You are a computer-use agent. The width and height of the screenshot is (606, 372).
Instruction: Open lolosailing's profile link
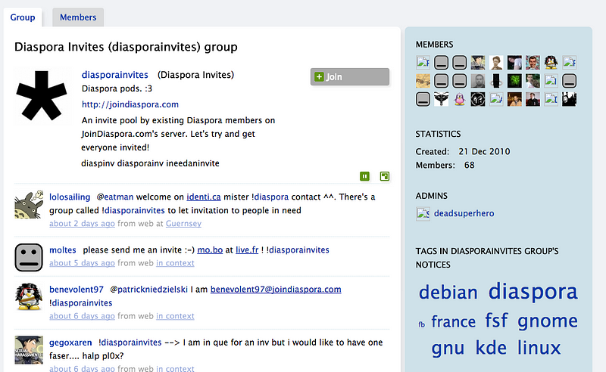click(70, 197)
